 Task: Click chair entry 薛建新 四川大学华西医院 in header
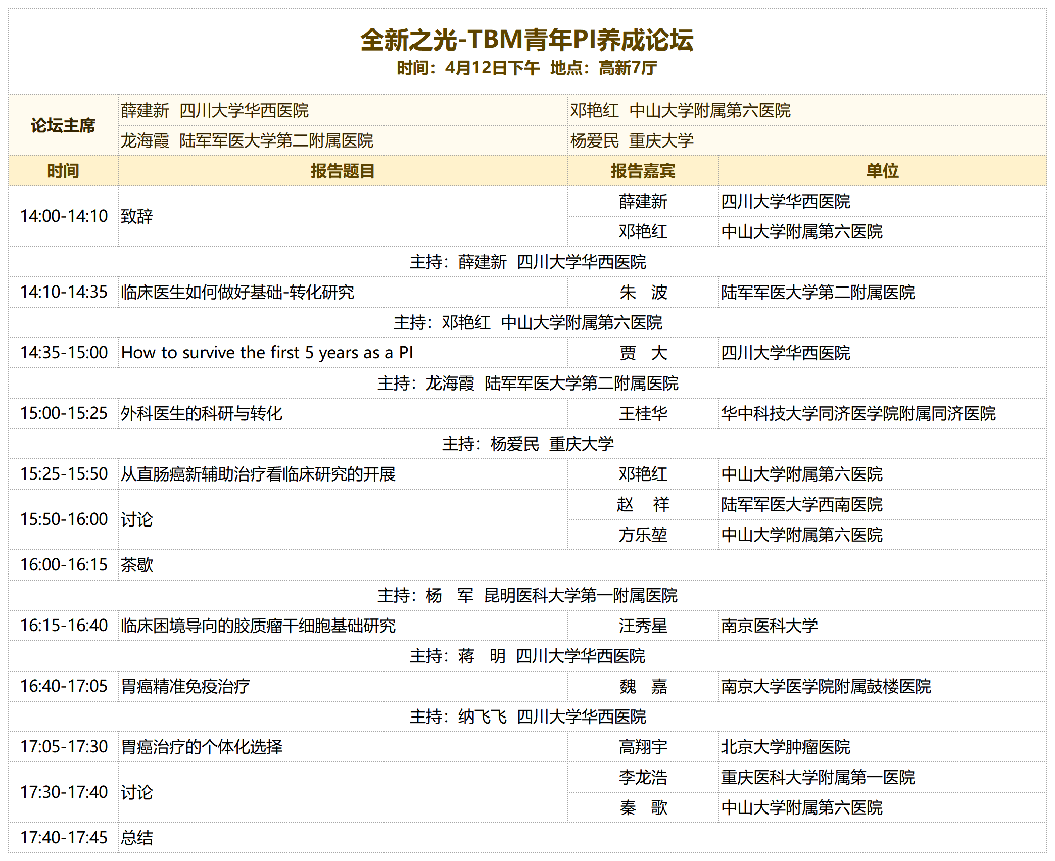[x=215, y=110]
